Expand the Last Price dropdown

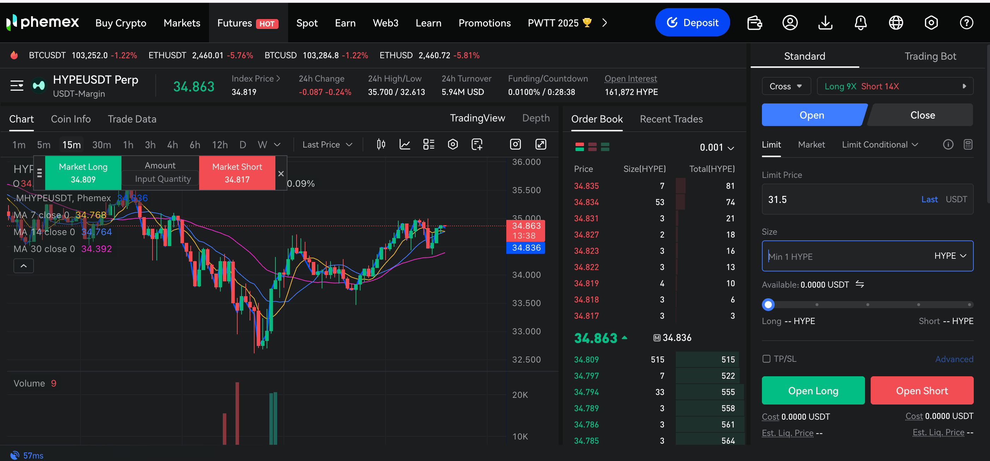327,145
